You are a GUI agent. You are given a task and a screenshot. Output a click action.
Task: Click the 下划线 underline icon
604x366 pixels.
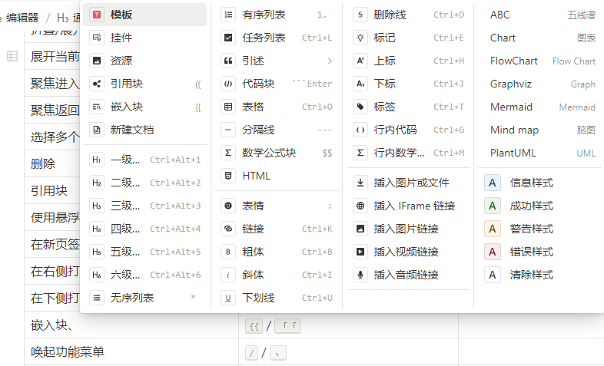coord(228,298)
